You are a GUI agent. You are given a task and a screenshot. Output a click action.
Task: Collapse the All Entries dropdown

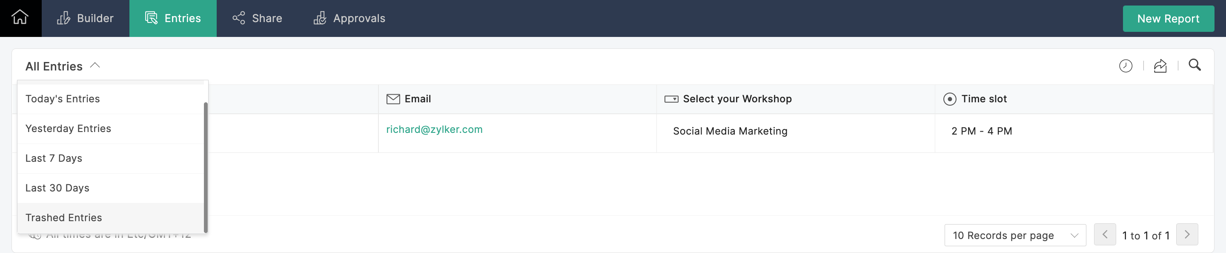tap(95, 65)
